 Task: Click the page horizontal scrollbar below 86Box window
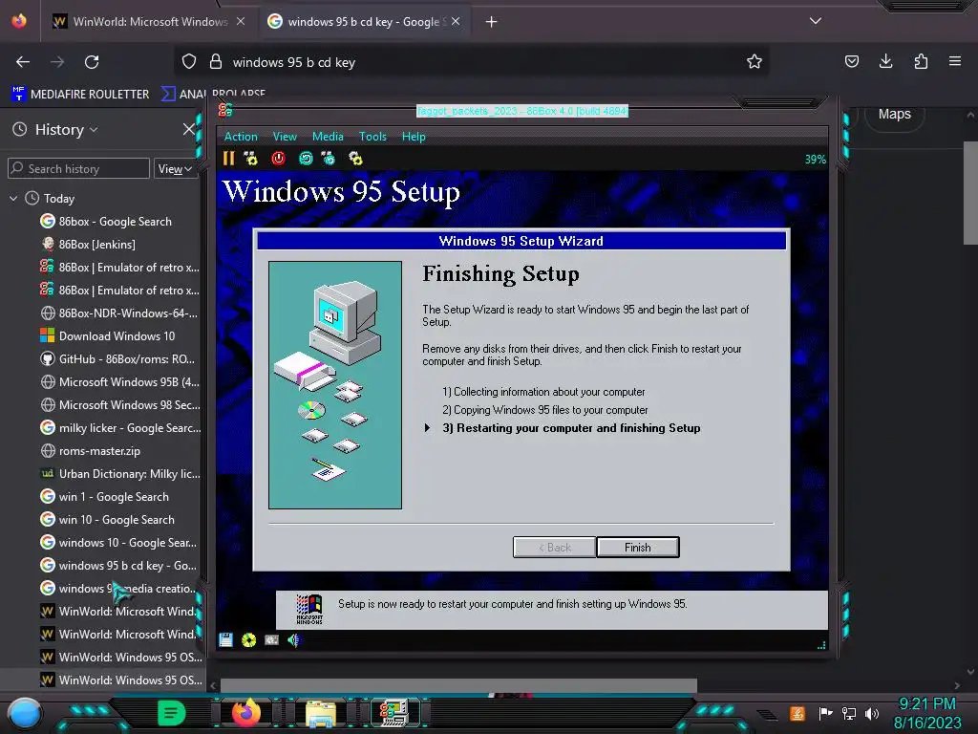(458, 685)
